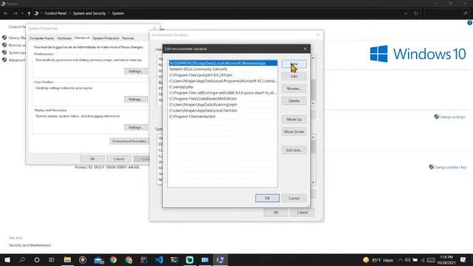Click Control Panel breadcrumb in address bar
The height and width of the screenshot is (266, 473).
[x=55, y=13]
